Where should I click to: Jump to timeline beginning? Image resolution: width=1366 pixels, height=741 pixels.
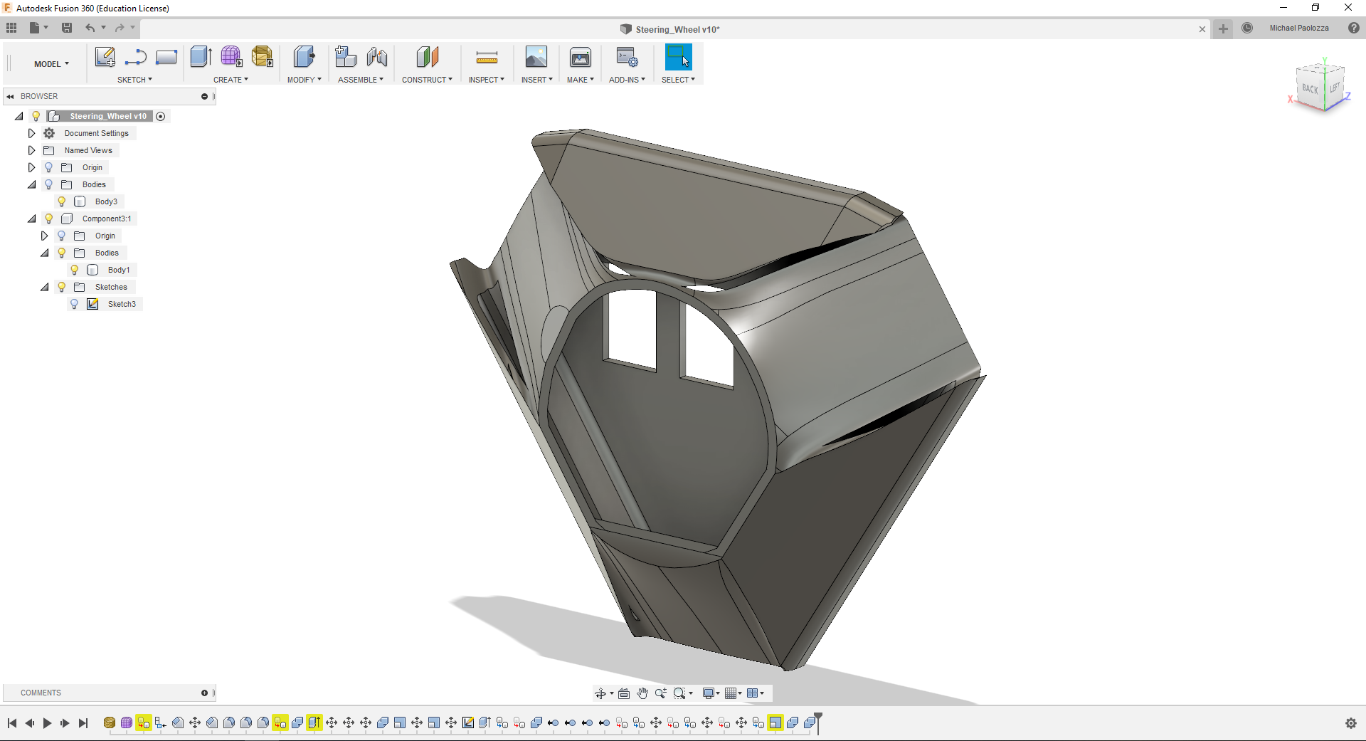12,723
